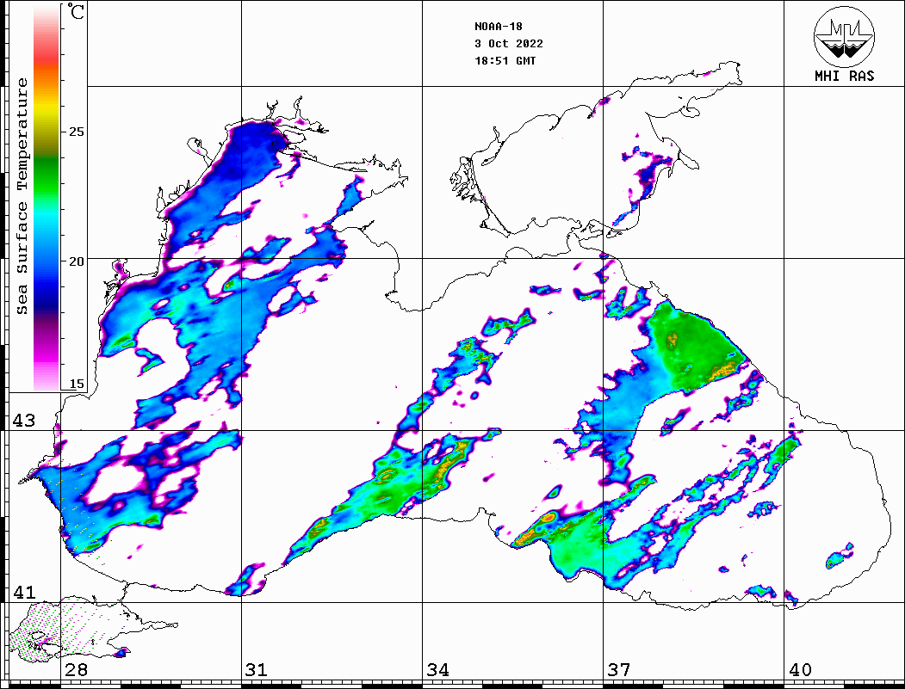The width and height of the screenshot is (905, 689).
Task: Click the 'MHI RAS' caption text
Action: (x=845, y=76)
